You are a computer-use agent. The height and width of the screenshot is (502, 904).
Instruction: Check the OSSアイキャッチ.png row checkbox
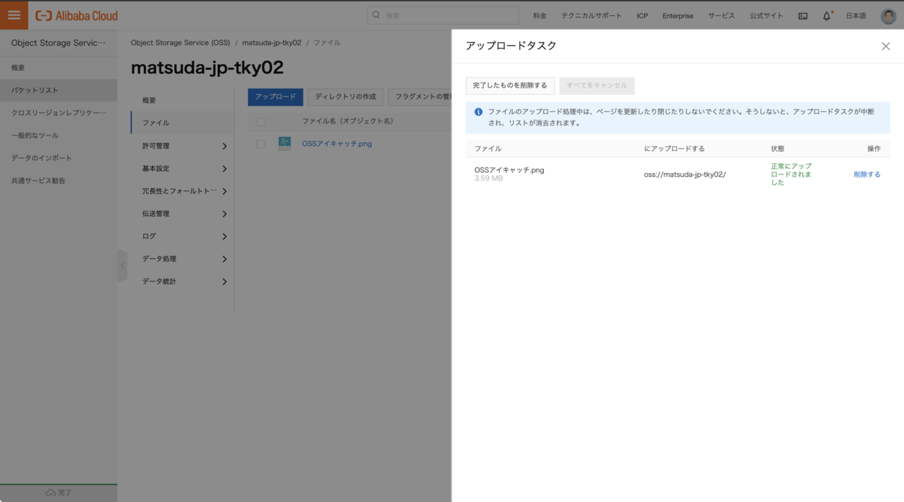(261, 144)
